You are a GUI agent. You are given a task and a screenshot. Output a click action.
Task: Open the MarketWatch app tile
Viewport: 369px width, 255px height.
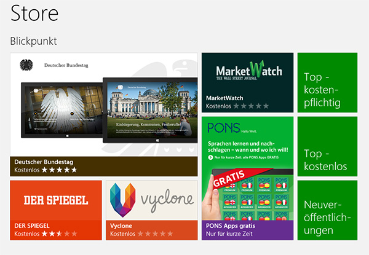click(248, 82)
